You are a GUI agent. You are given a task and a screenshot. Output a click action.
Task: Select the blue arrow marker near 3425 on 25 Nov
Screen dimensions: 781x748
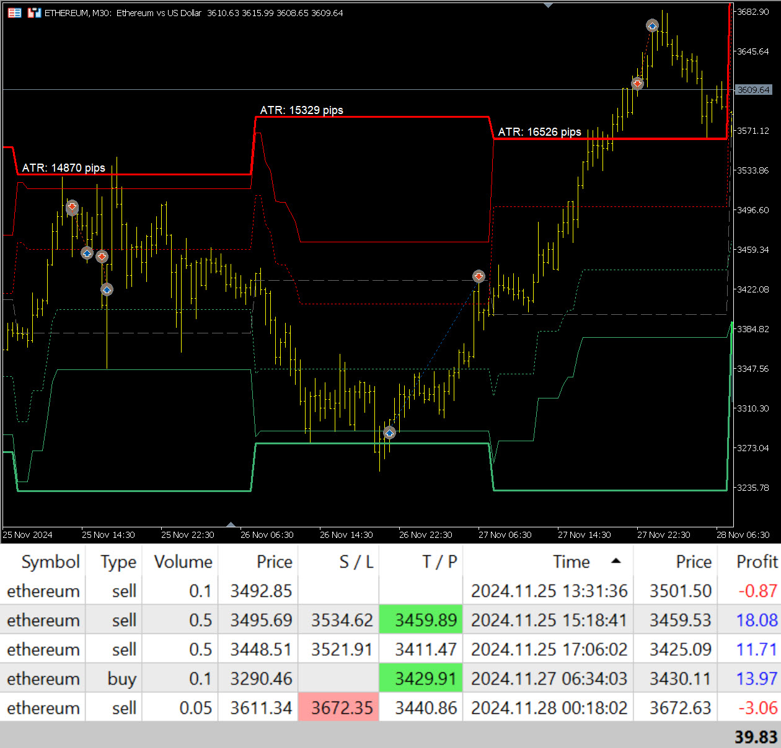click(x=107, y=289)
